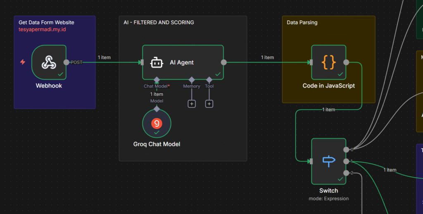Select the Data Parsing sticky note title

click(302, 22)
